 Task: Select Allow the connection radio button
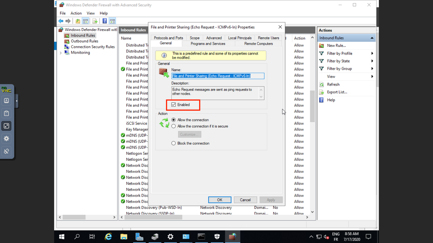tap(174, 120)
